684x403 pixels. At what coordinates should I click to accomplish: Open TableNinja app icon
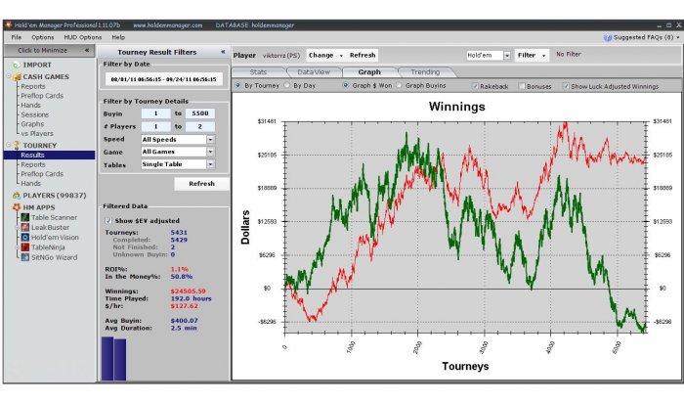click(x=24, y=247)
